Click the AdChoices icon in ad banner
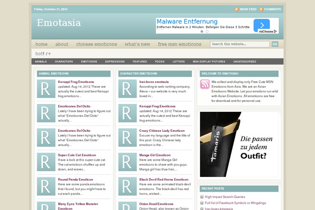Screen dimensions: 315x210 coord(275,31)
